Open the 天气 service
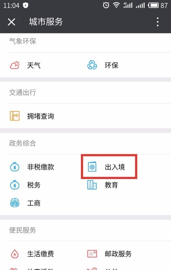This screenshot has height=270, width=171. [x=34, y=65]
